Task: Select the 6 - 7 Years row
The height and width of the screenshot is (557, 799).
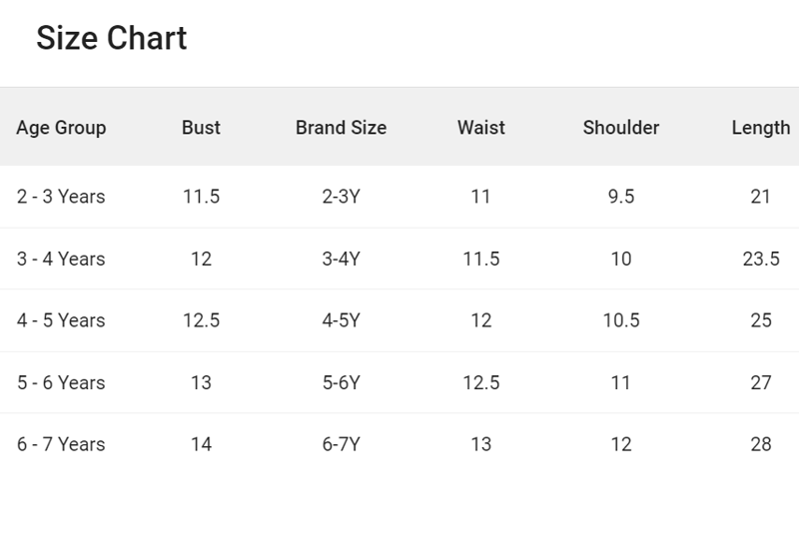Action: click(x=61, y=445)
